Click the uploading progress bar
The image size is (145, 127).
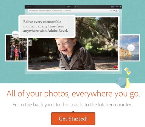tap(115, 7)
